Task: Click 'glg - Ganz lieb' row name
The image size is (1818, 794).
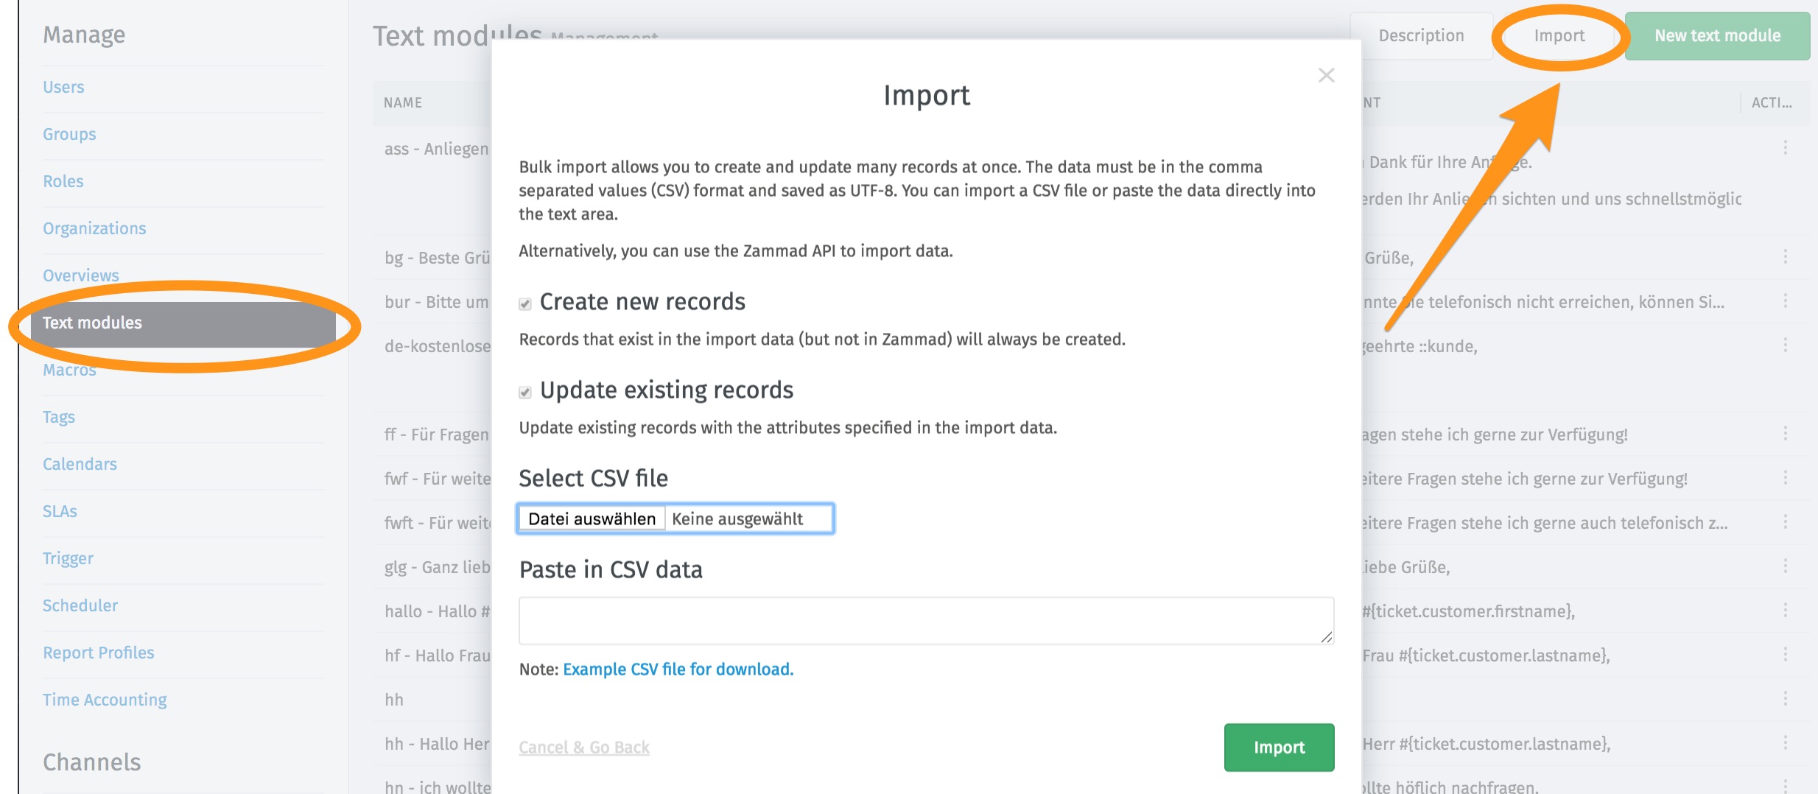Action: coord(438,567)
